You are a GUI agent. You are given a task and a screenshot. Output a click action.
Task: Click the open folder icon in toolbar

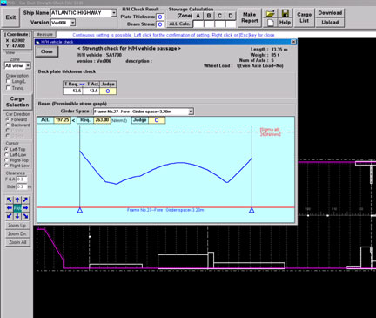tap(271, 13)
